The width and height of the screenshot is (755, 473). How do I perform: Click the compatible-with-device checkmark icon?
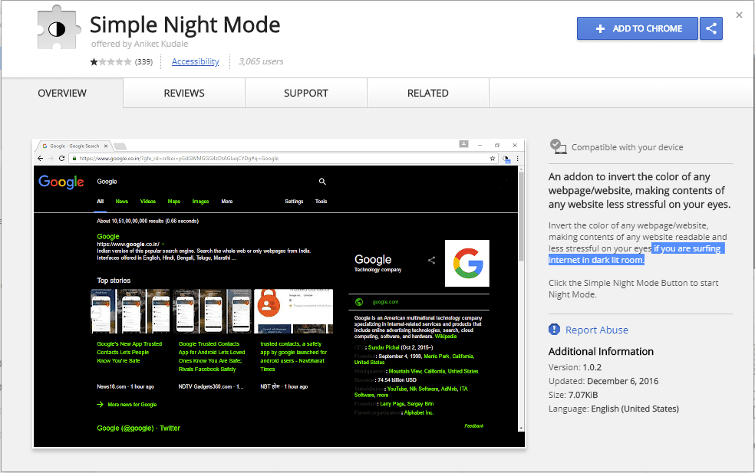[558, 146]
